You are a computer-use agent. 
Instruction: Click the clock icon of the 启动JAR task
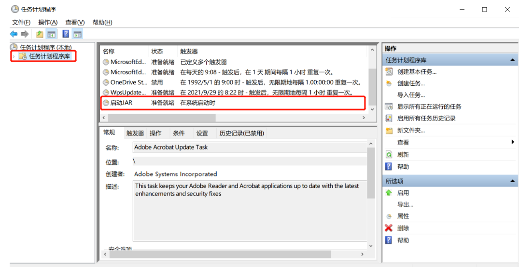[106, 103]
